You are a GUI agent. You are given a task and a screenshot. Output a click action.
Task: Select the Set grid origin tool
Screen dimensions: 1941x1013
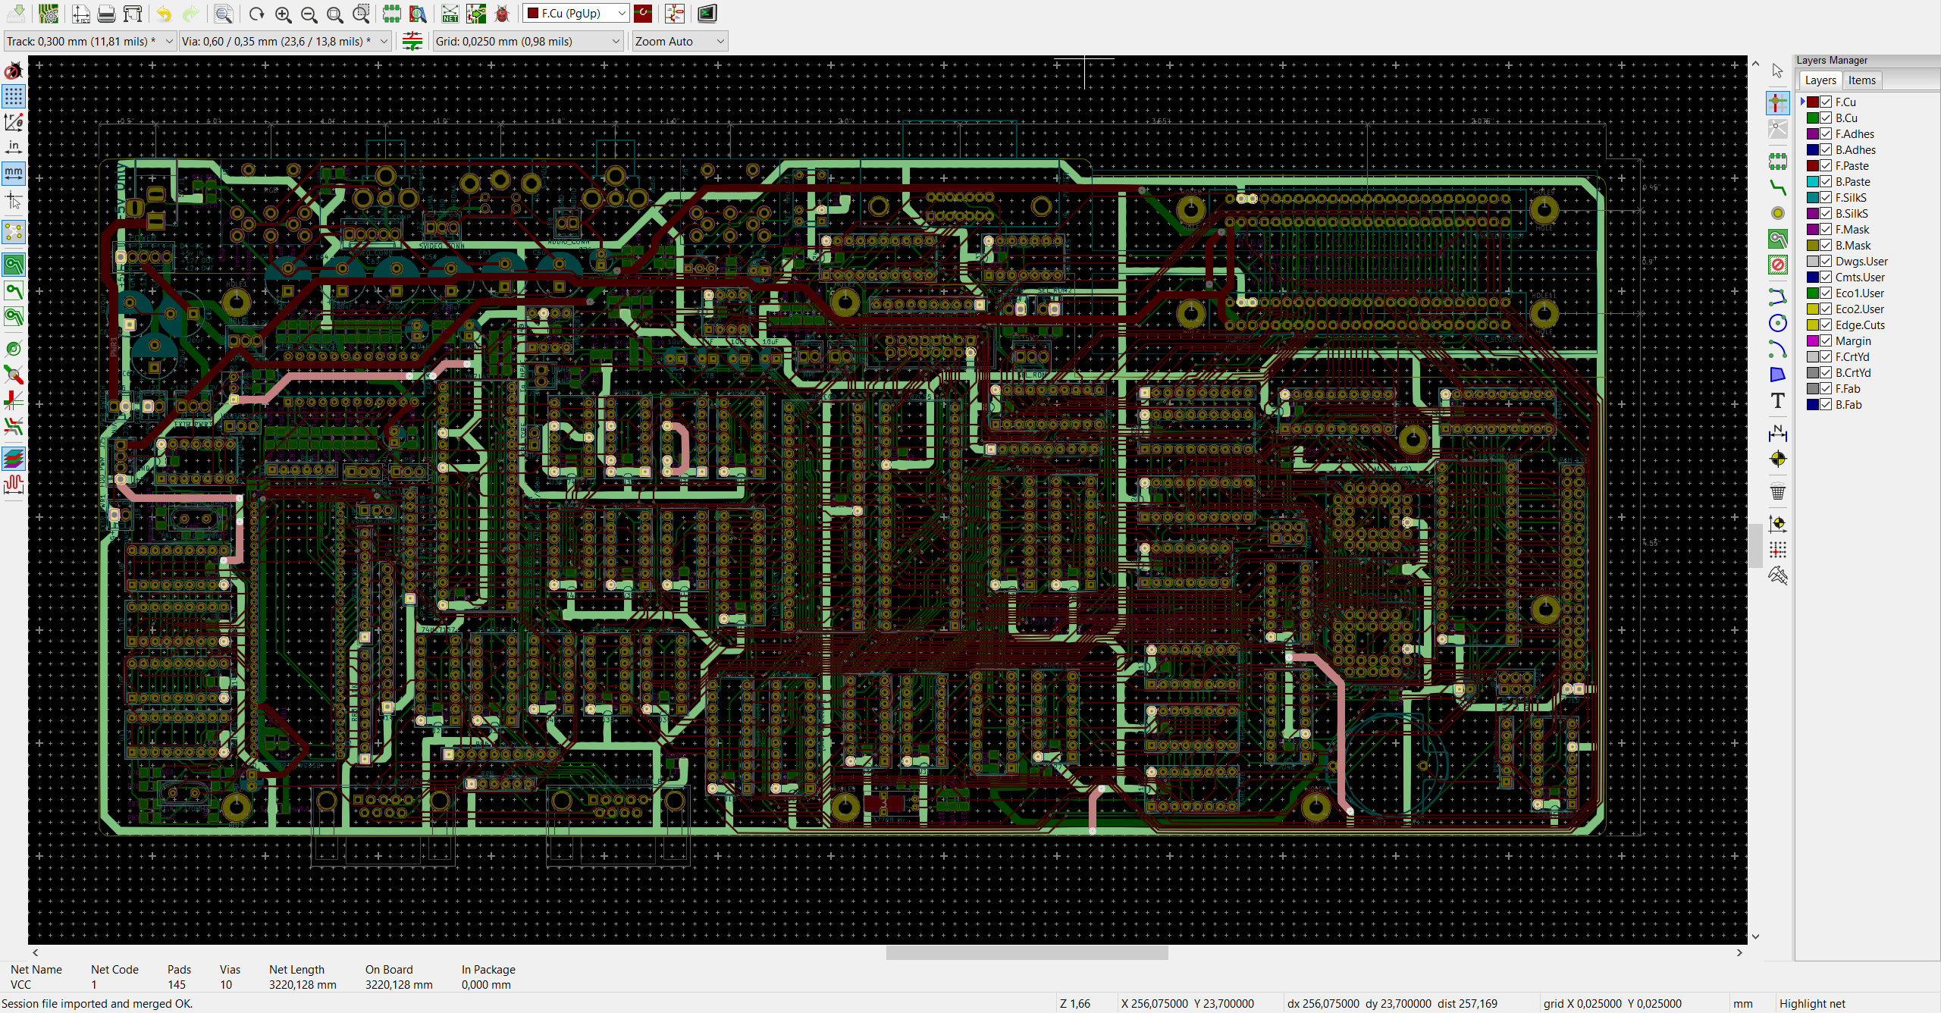coord(1777,550)
